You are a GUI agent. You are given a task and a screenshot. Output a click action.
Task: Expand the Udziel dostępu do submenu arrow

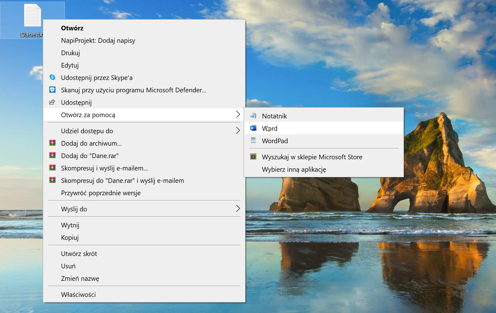[x=238, y=130]
